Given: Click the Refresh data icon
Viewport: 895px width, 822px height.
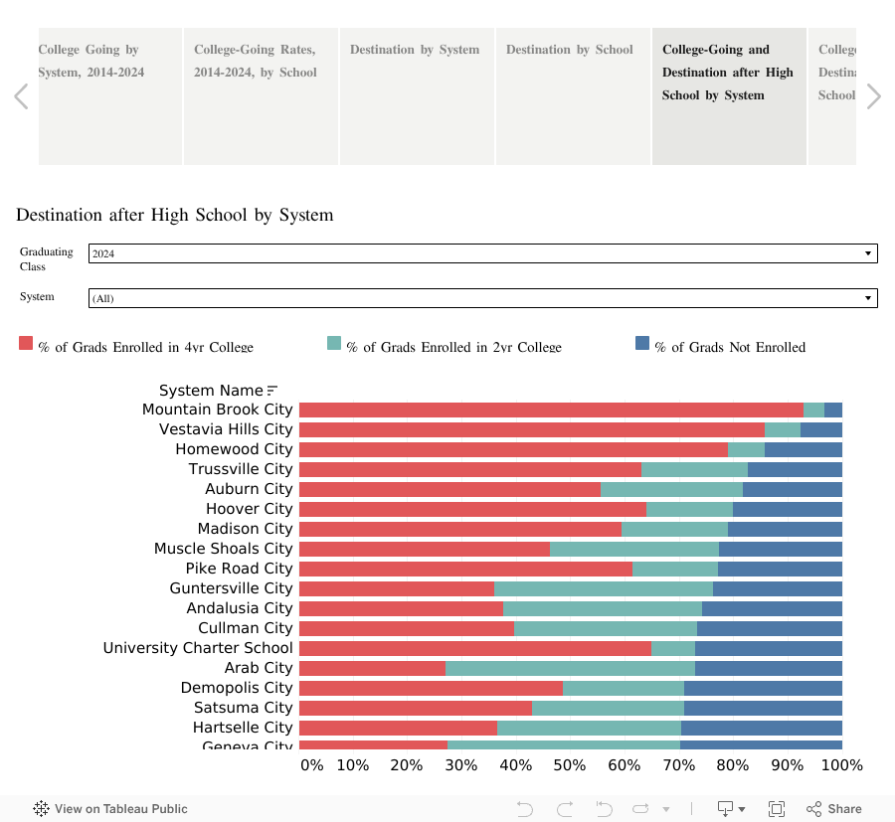Looking at the screenshot, I should pos(639,809).
